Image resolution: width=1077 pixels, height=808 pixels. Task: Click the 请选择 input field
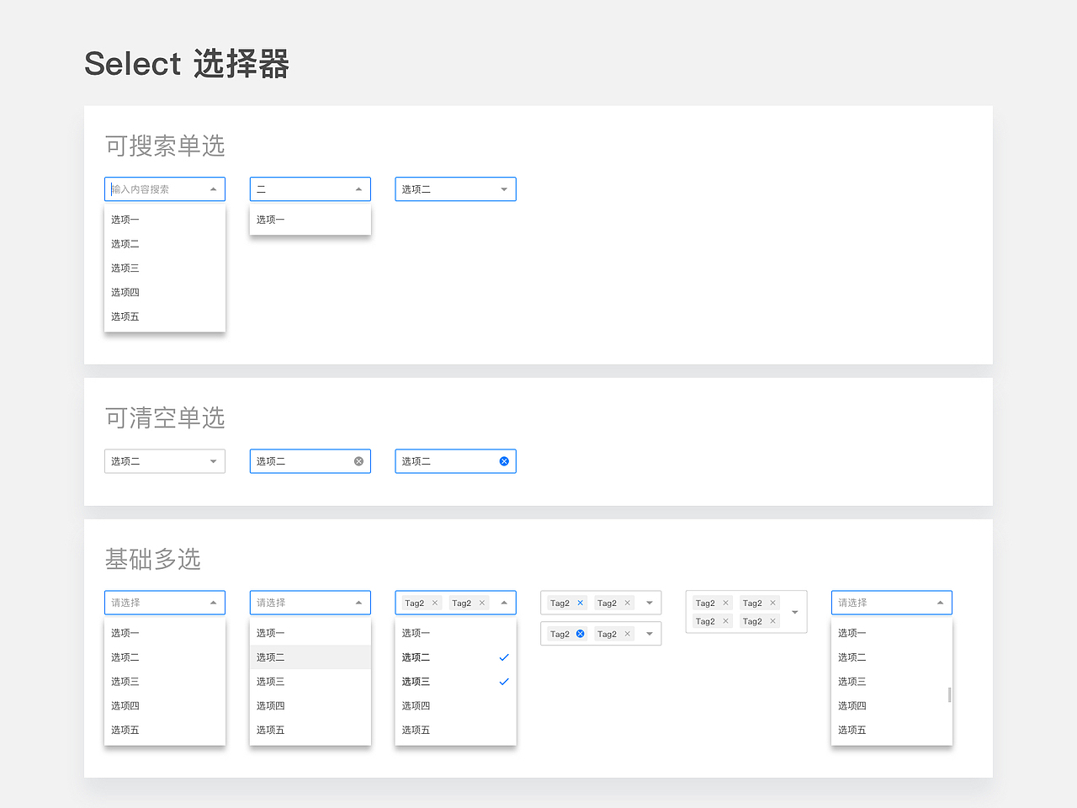165,603
